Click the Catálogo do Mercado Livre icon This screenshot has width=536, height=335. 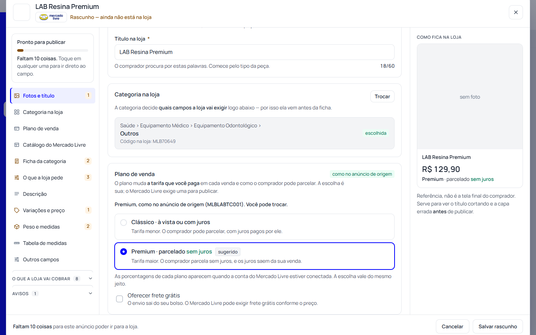pos(17,145)
